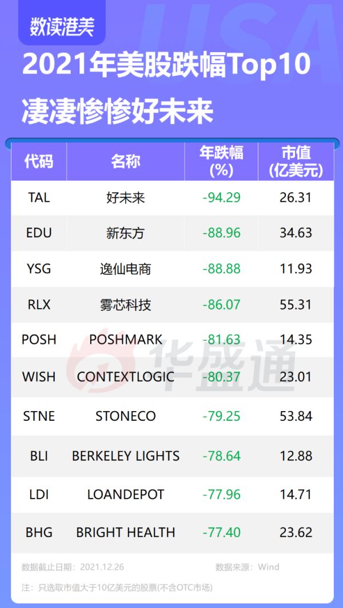The image size is (343, 608).
Task: Click the 数据来源 Wind source text
Action: [x=248, y=567]
